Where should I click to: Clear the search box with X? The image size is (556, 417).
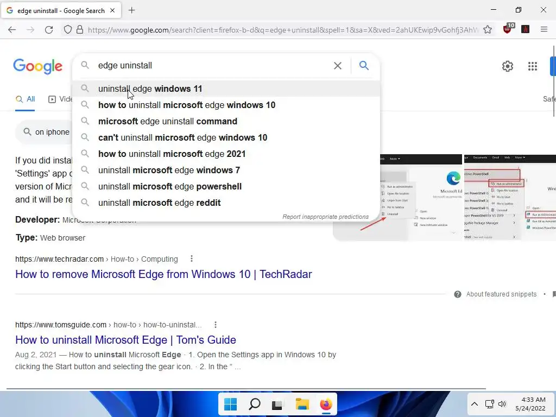click(x=338, y=66)
